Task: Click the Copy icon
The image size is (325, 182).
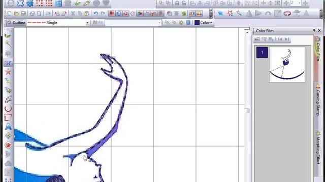Action: (80, 14)
